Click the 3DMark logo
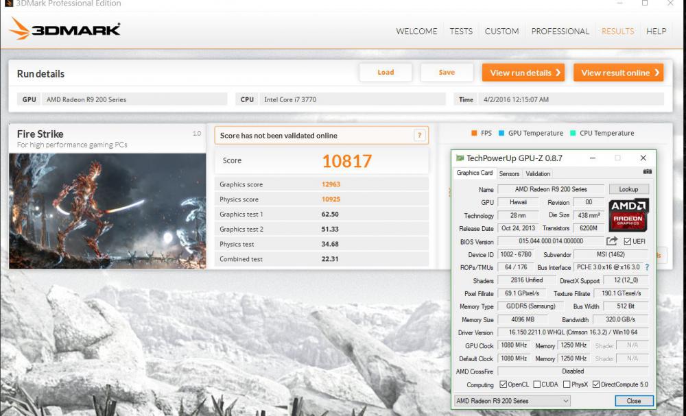The height and width of the screenshot is (416, 686). tap(65, 29)
